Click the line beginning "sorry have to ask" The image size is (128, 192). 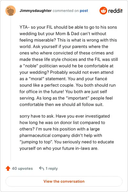[65, 116]
